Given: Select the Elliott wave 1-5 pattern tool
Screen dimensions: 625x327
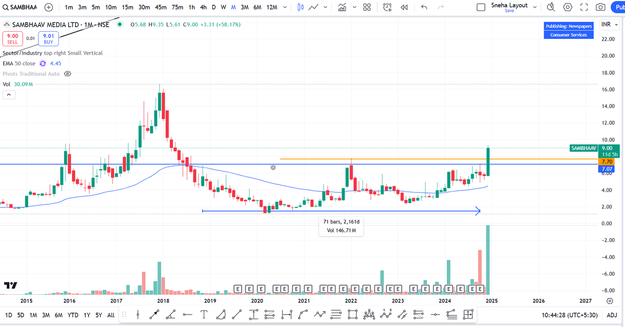Looking at the screenshot, I should click(386, 315).
